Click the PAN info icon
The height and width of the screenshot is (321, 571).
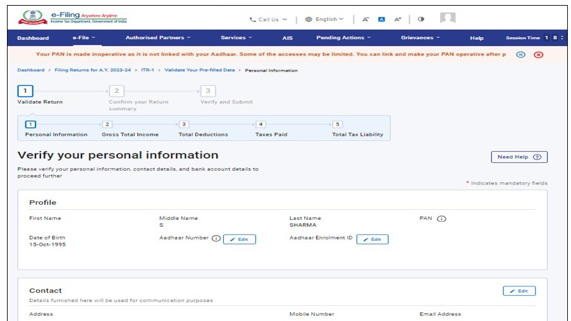(x=441, y=219)
